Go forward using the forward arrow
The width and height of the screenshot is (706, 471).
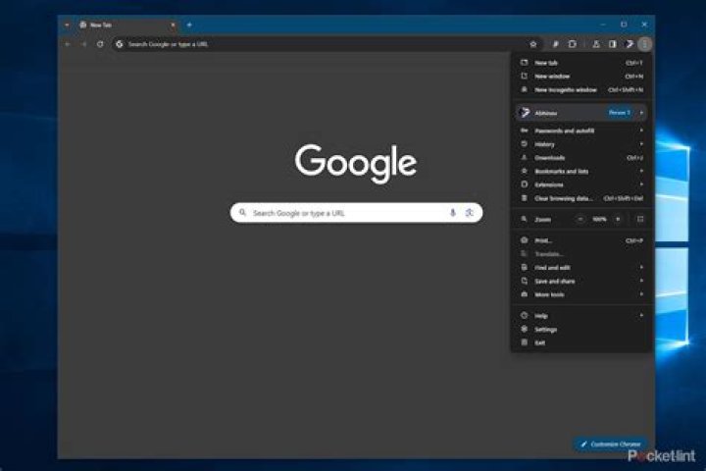(83, 44)
